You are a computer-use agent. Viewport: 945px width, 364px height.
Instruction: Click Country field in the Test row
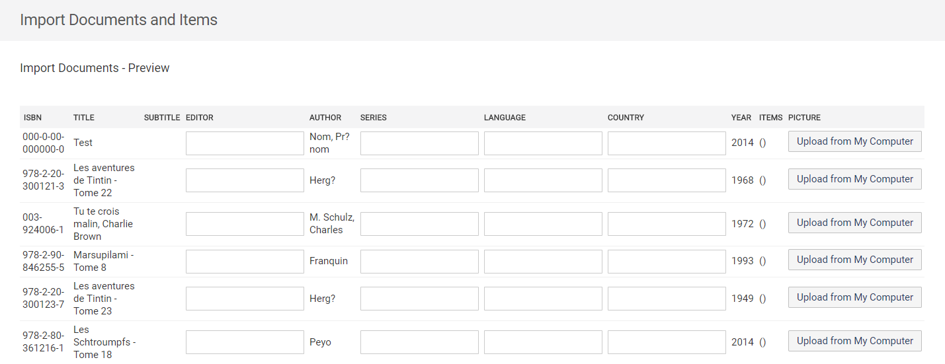click(667, 143)
